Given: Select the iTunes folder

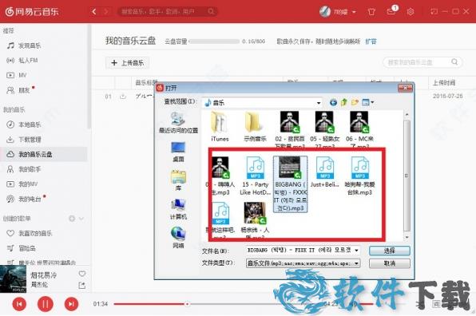Looking at the screenshot, I should [x=220, y=126].
